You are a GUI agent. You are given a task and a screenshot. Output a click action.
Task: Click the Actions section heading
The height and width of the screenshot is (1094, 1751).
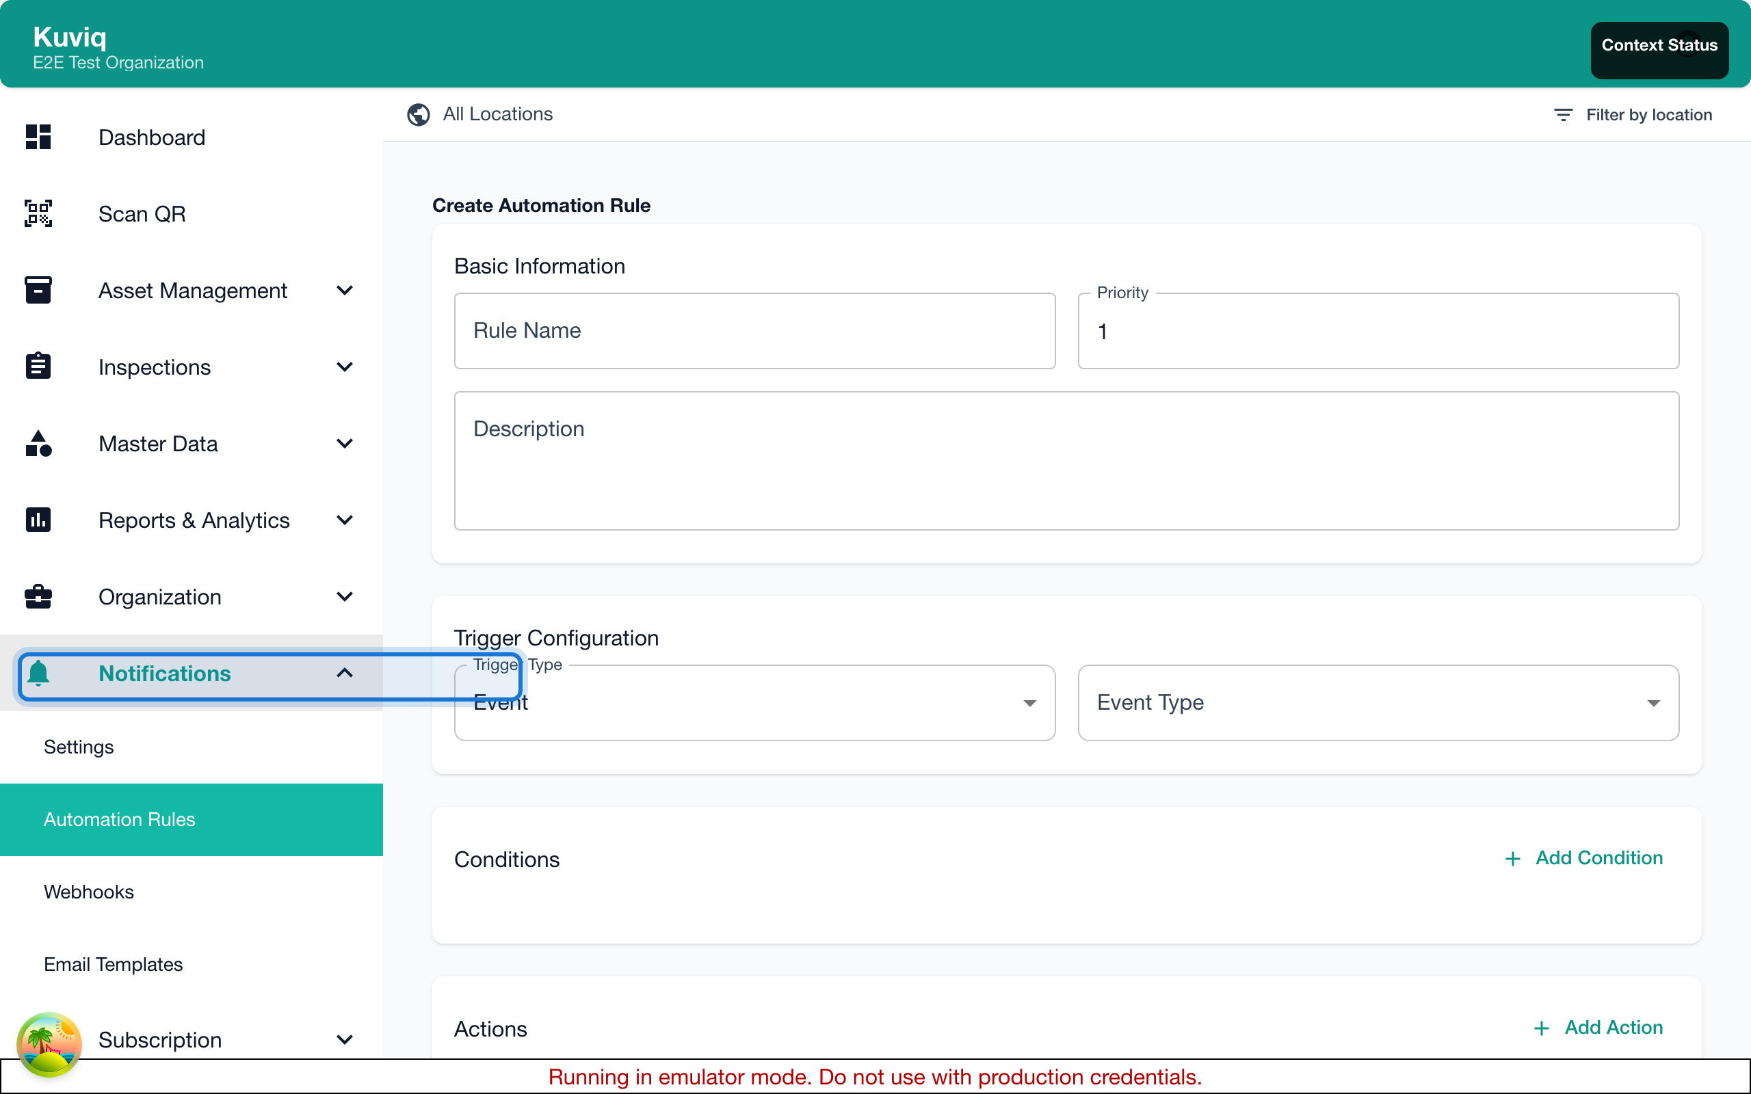(490, 1030)
